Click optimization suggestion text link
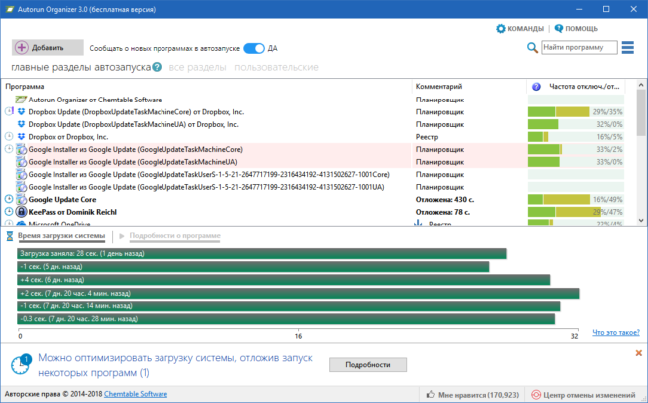The width and height of the screenshot is (648, 403). (175, 365)
